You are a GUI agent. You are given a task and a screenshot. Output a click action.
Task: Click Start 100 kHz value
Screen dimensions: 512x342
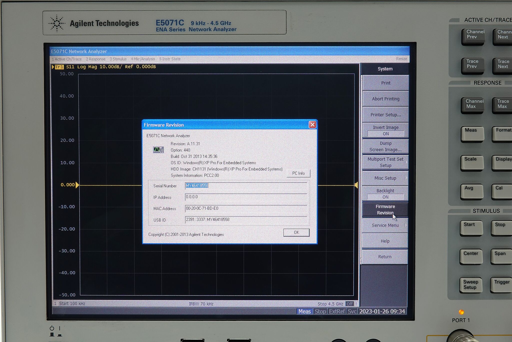click(x=72, y=303)
